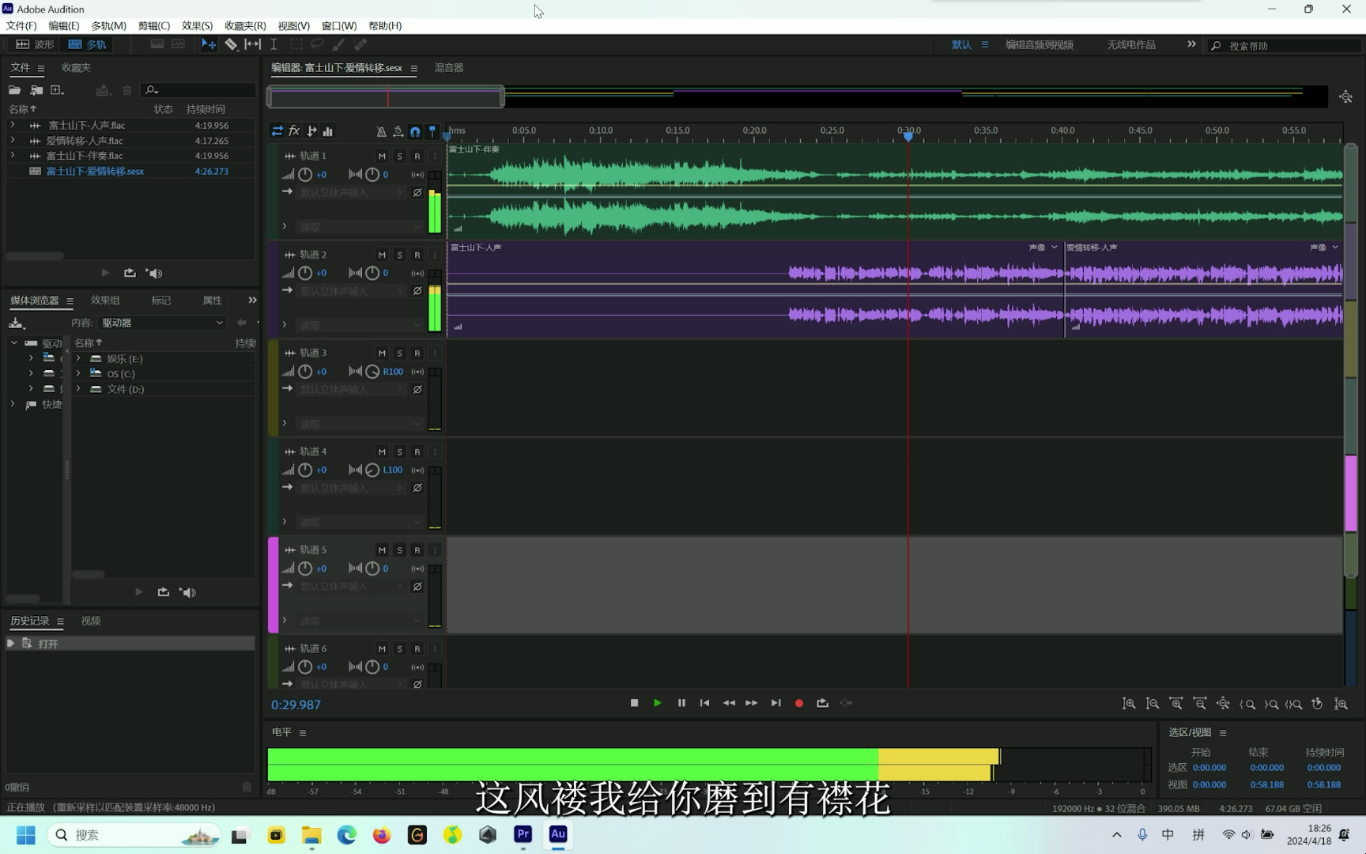
Task: Zoom out full on all axes
Action: [x=1223, y=704]
